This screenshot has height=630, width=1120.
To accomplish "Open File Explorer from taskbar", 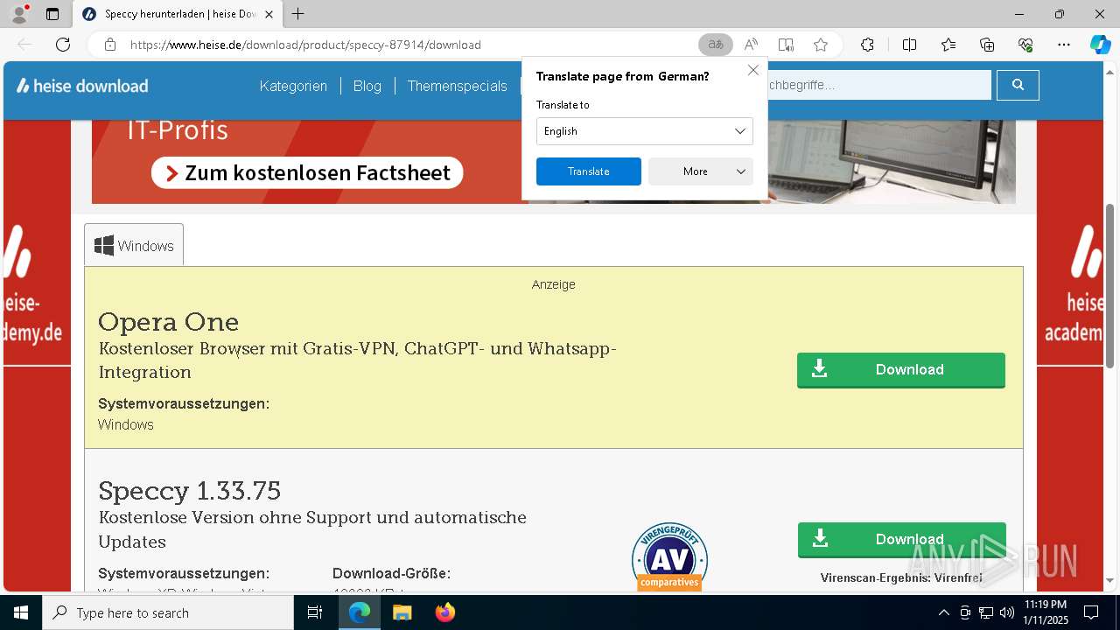I will pos(402,612).
